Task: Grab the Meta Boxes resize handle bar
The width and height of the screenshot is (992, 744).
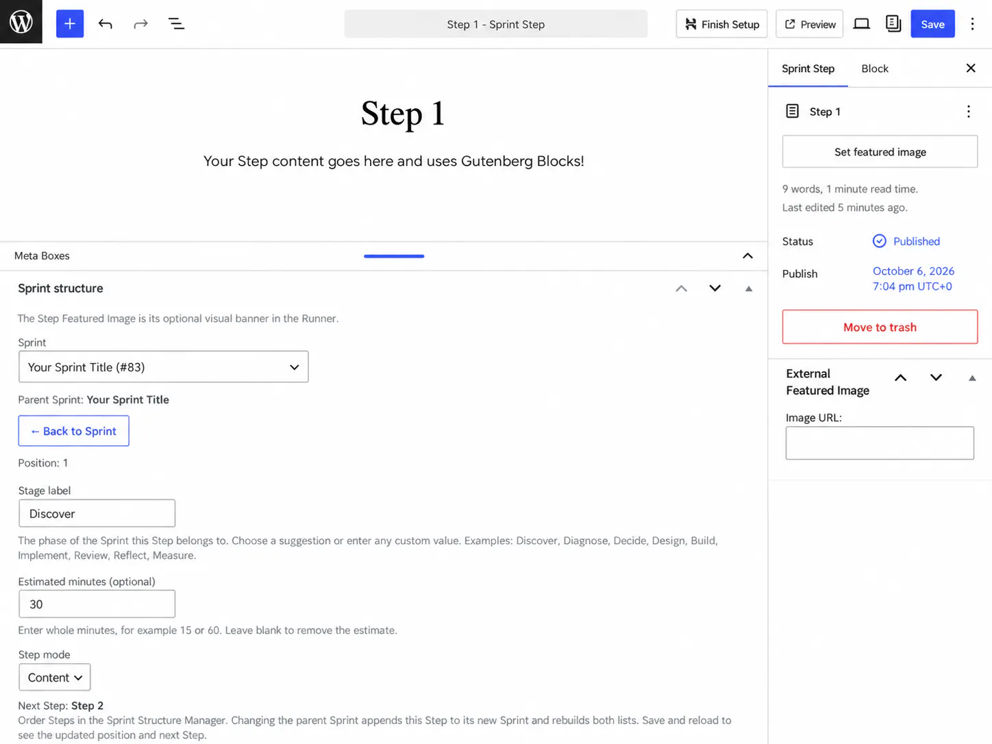Action: click(x=394, y=256)
